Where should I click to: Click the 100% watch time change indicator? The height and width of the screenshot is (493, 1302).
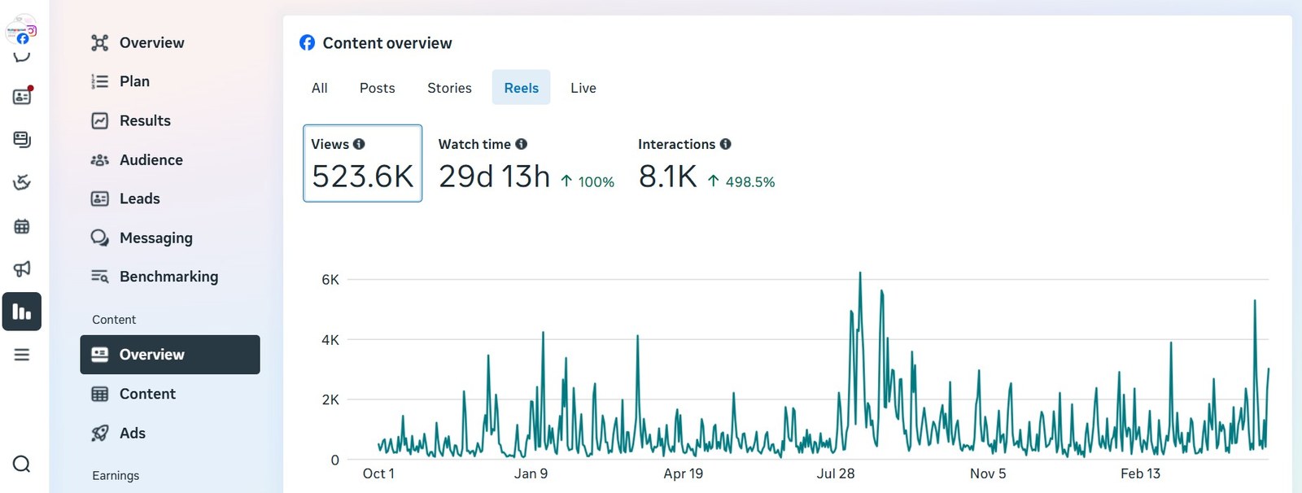point(588,181)
